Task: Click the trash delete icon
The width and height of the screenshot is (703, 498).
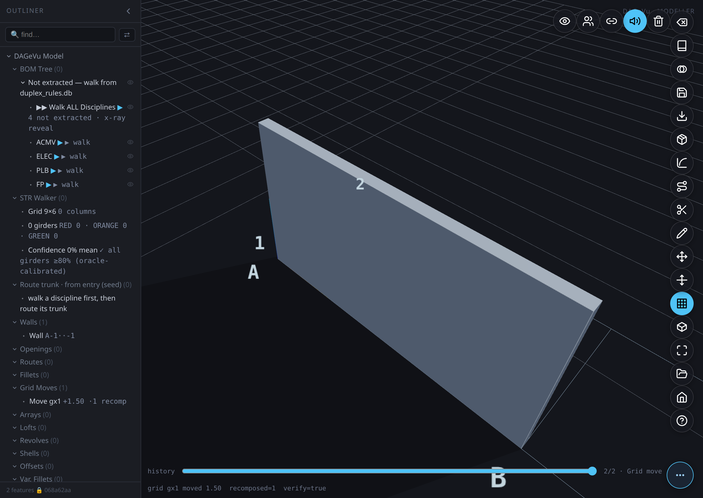Action: pyautogui.click(x=658, y=21)
